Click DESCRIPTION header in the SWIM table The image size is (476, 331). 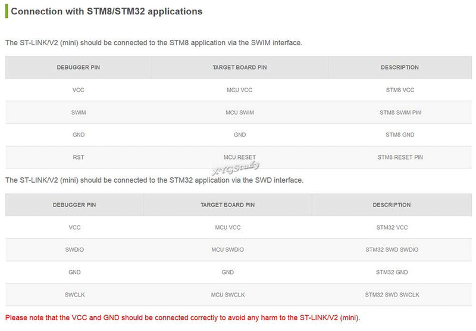coord(399,67)
